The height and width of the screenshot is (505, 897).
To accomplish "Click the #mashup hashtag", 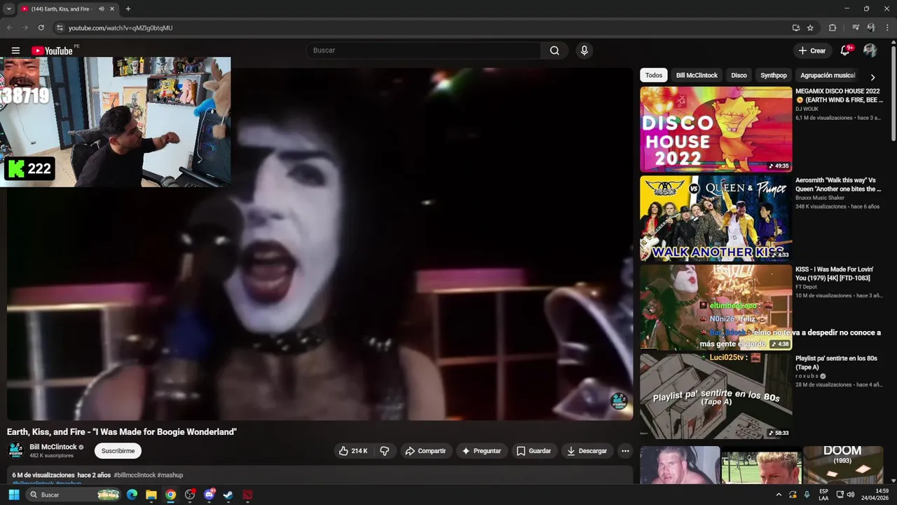I will tap(170, 475).
